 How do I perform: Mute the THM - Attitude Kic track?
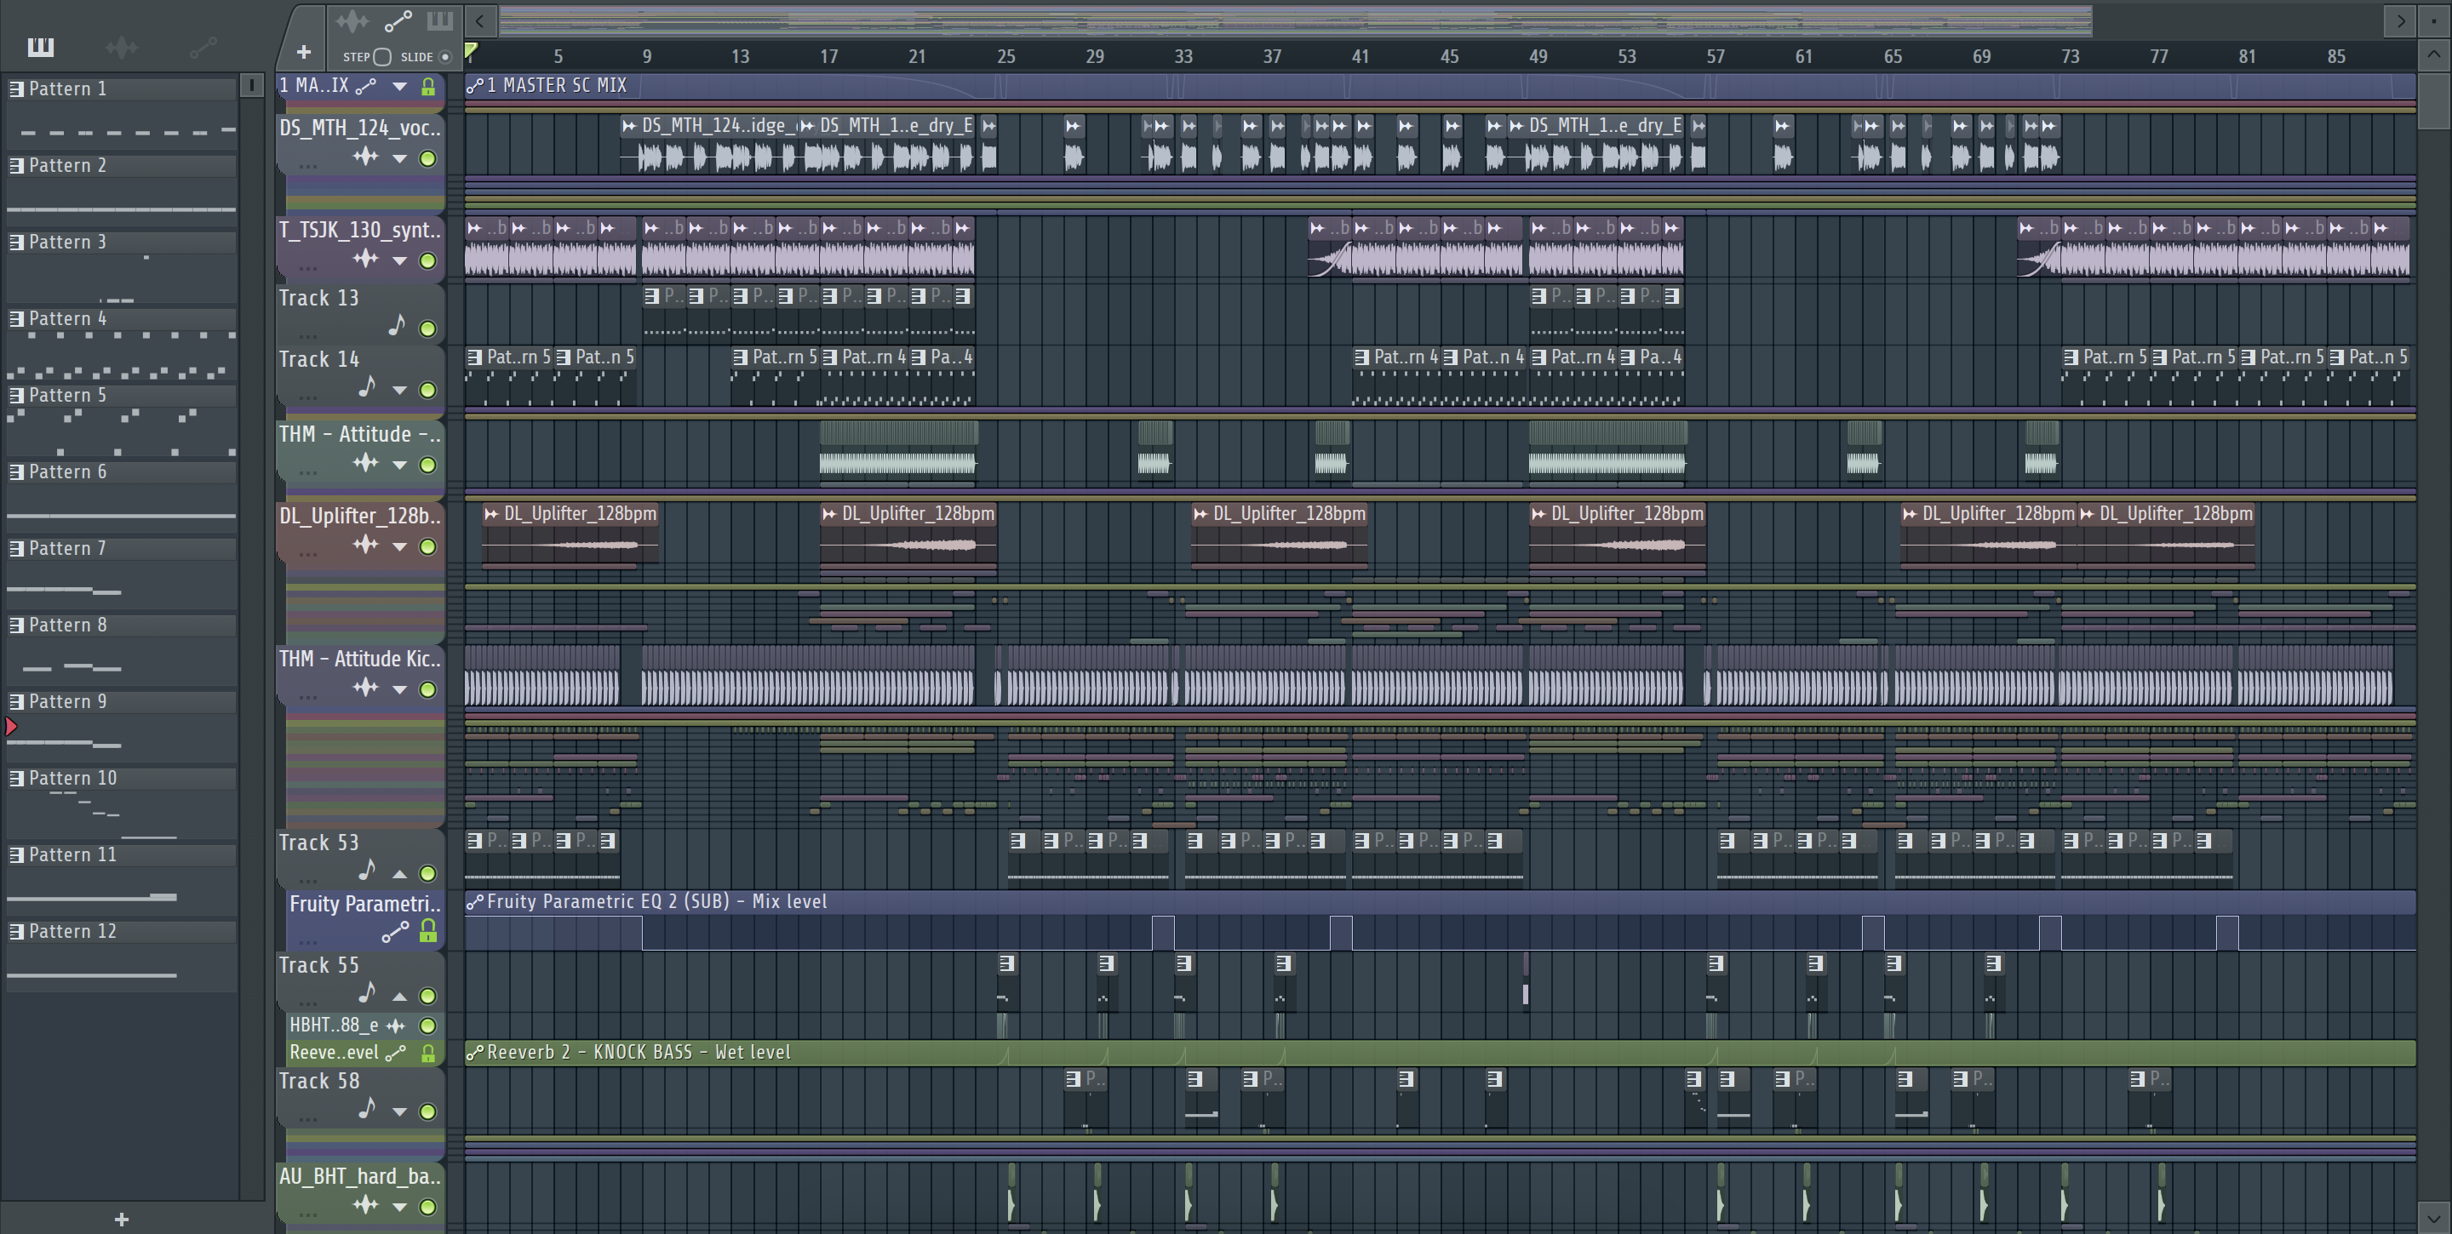coord(428,690)
